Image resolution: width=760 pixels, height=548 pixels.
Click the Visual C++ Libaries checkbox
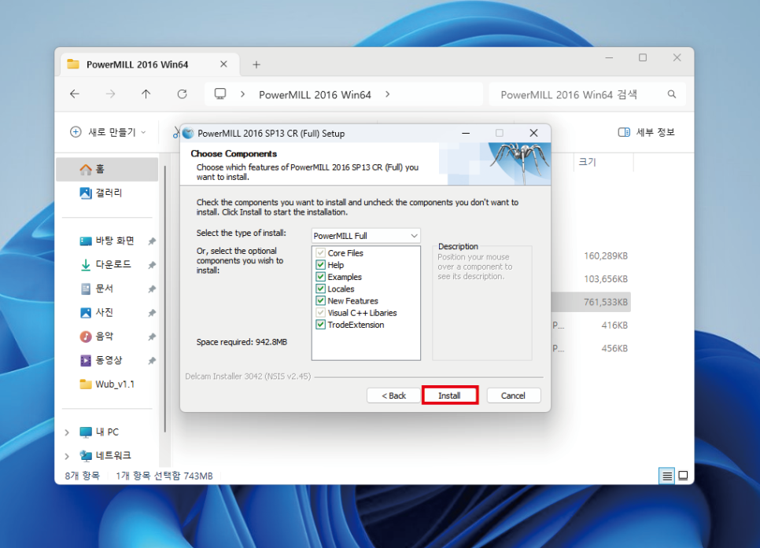[320, 312]
